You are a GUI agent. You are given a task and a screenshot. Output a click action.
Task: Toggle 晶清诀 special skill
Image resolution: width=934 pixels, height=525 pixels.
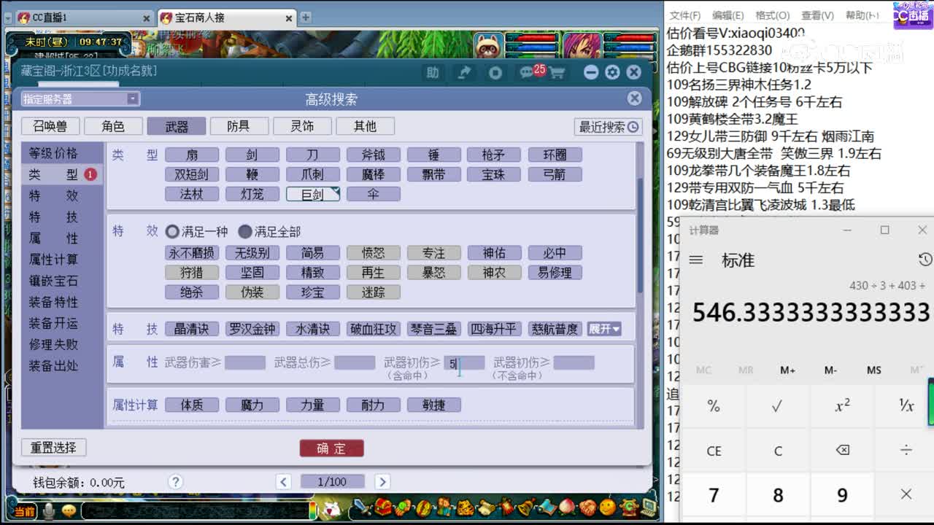(x=192, y=329)
